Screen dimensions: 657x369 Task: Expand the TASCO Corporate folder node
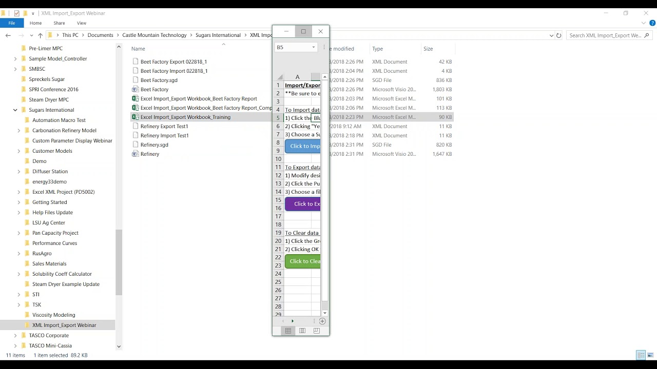tap(15, 335)
